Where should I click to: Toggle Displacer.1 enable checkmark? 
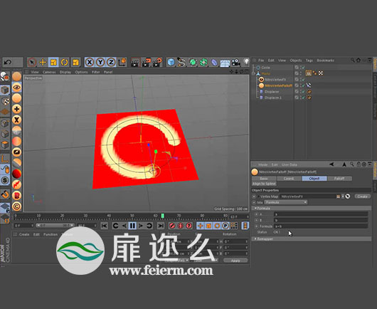(x=303, y=98)
